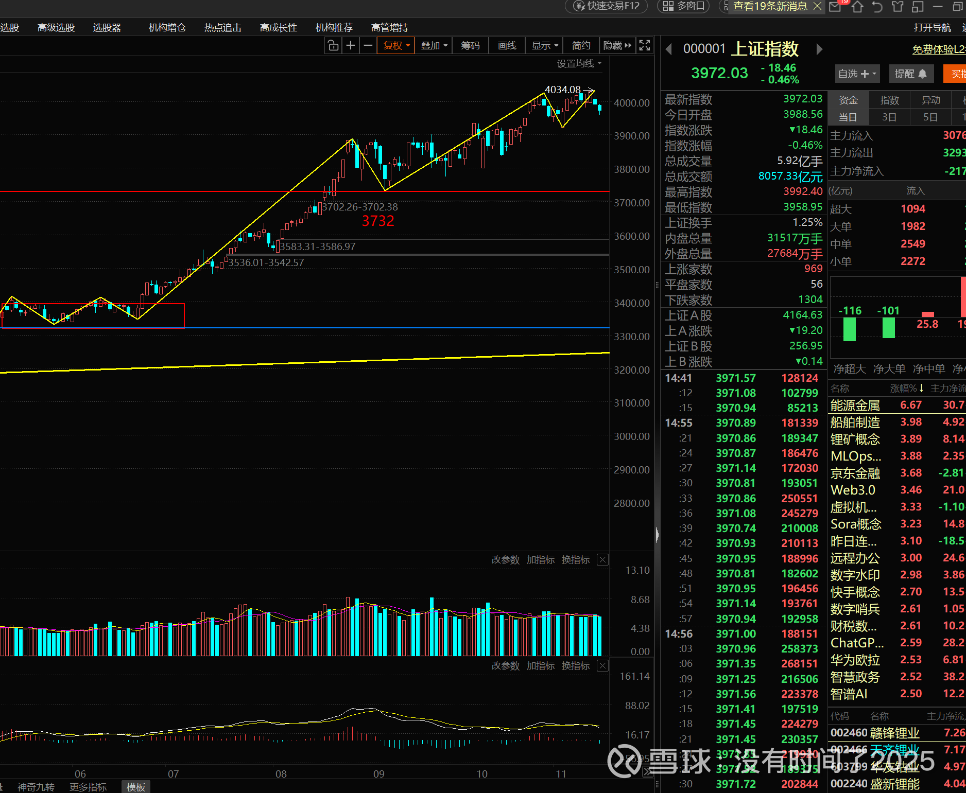Switch to the 异动 tab
Image resolution: width=966 pixels, height=793 pixels.
click(930, 100)
